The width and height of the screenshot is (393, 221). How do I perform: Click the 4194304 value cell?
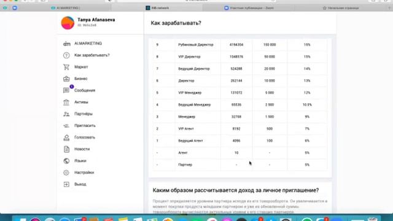(236, 45)
